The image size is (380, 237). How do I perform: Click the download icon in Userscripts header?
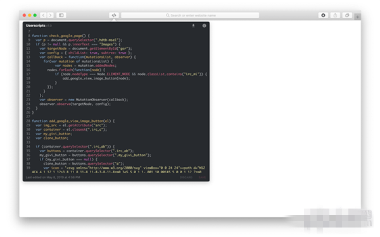[x=193, y=26]
